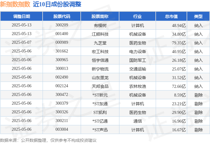Click the 调整日期 column header
Image resolution: width=210 pixels, height=143 pixels.
(21, 16)
